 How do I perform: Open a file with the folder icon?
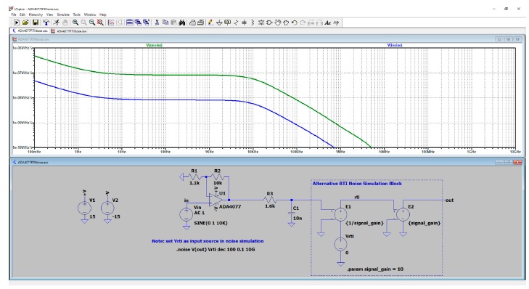[x=25, y=23]
